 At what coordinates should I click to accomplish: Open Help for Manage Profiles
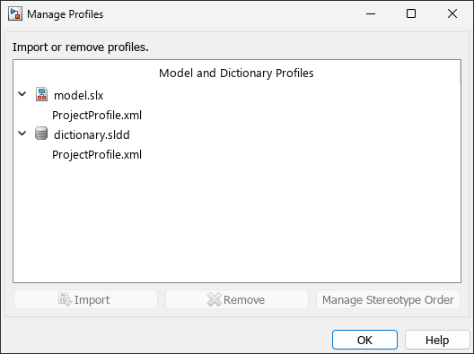tap(437, 340)
